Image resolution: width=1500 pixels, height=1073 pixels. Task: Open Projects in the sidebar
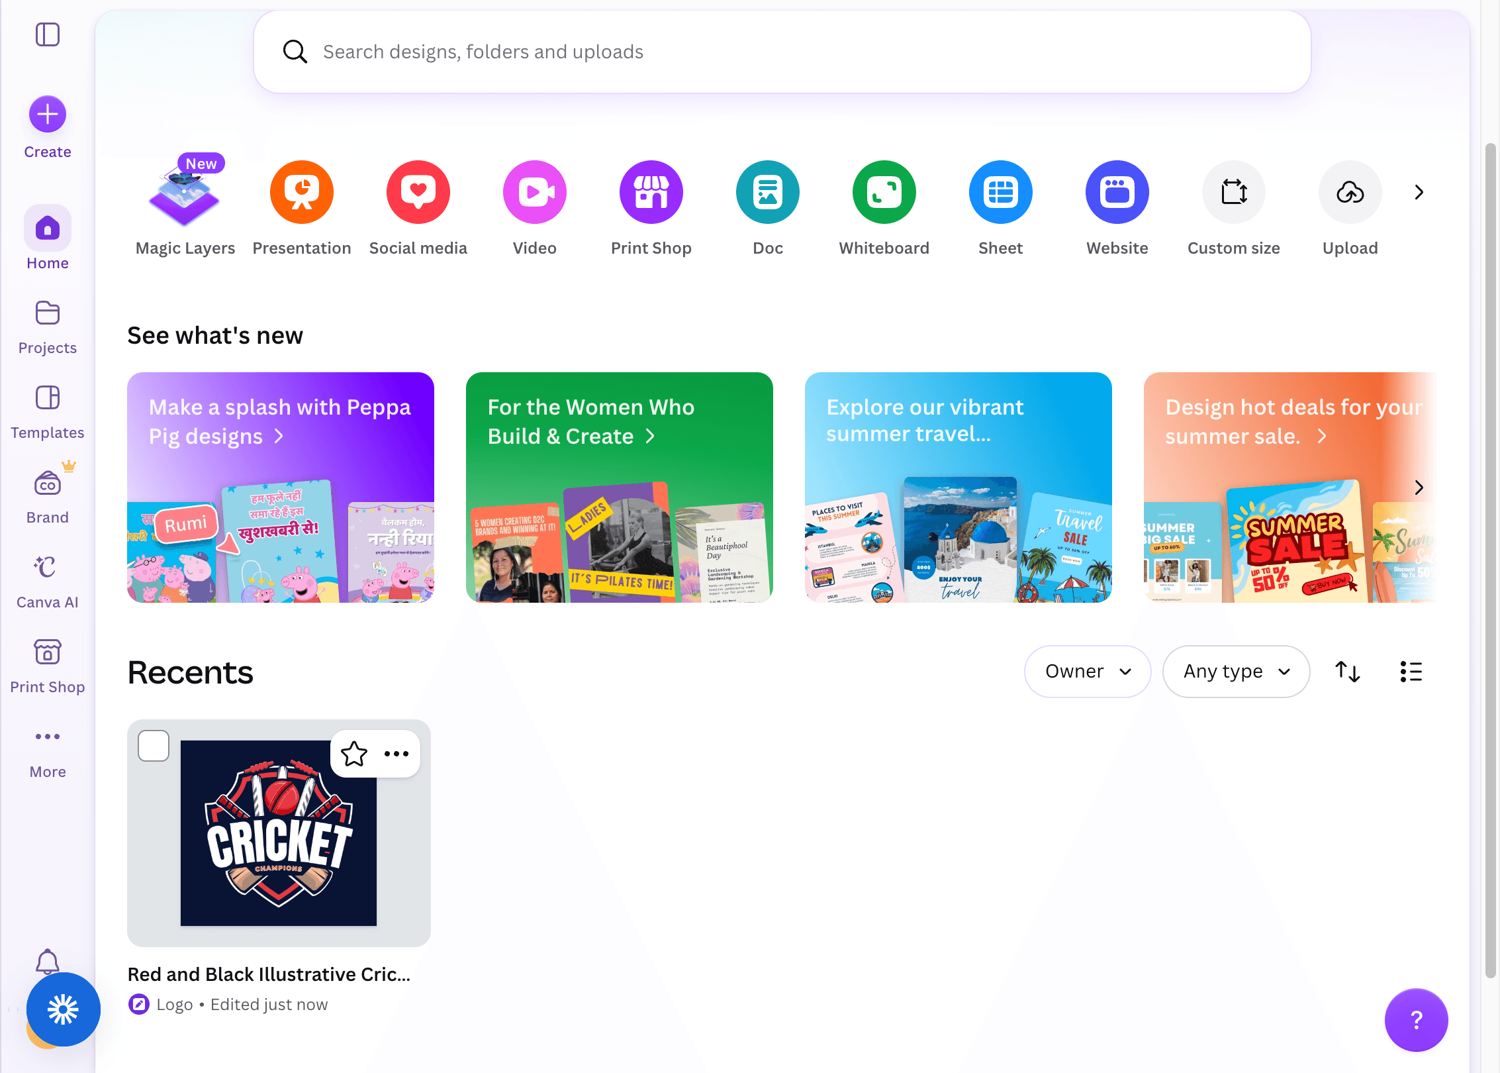click(x=48, y=328)
